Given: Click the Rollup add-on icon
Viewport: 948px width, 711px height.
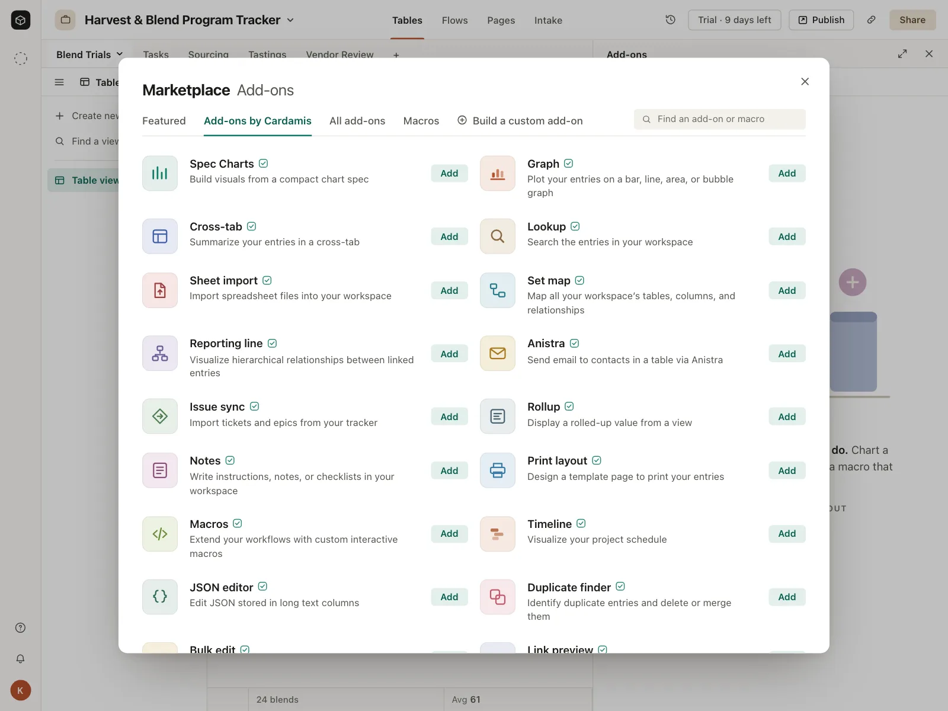Looking at the screenshot, I should (498, 417).
